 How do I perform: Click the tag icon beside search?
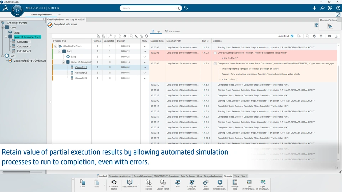coord(186,8)
